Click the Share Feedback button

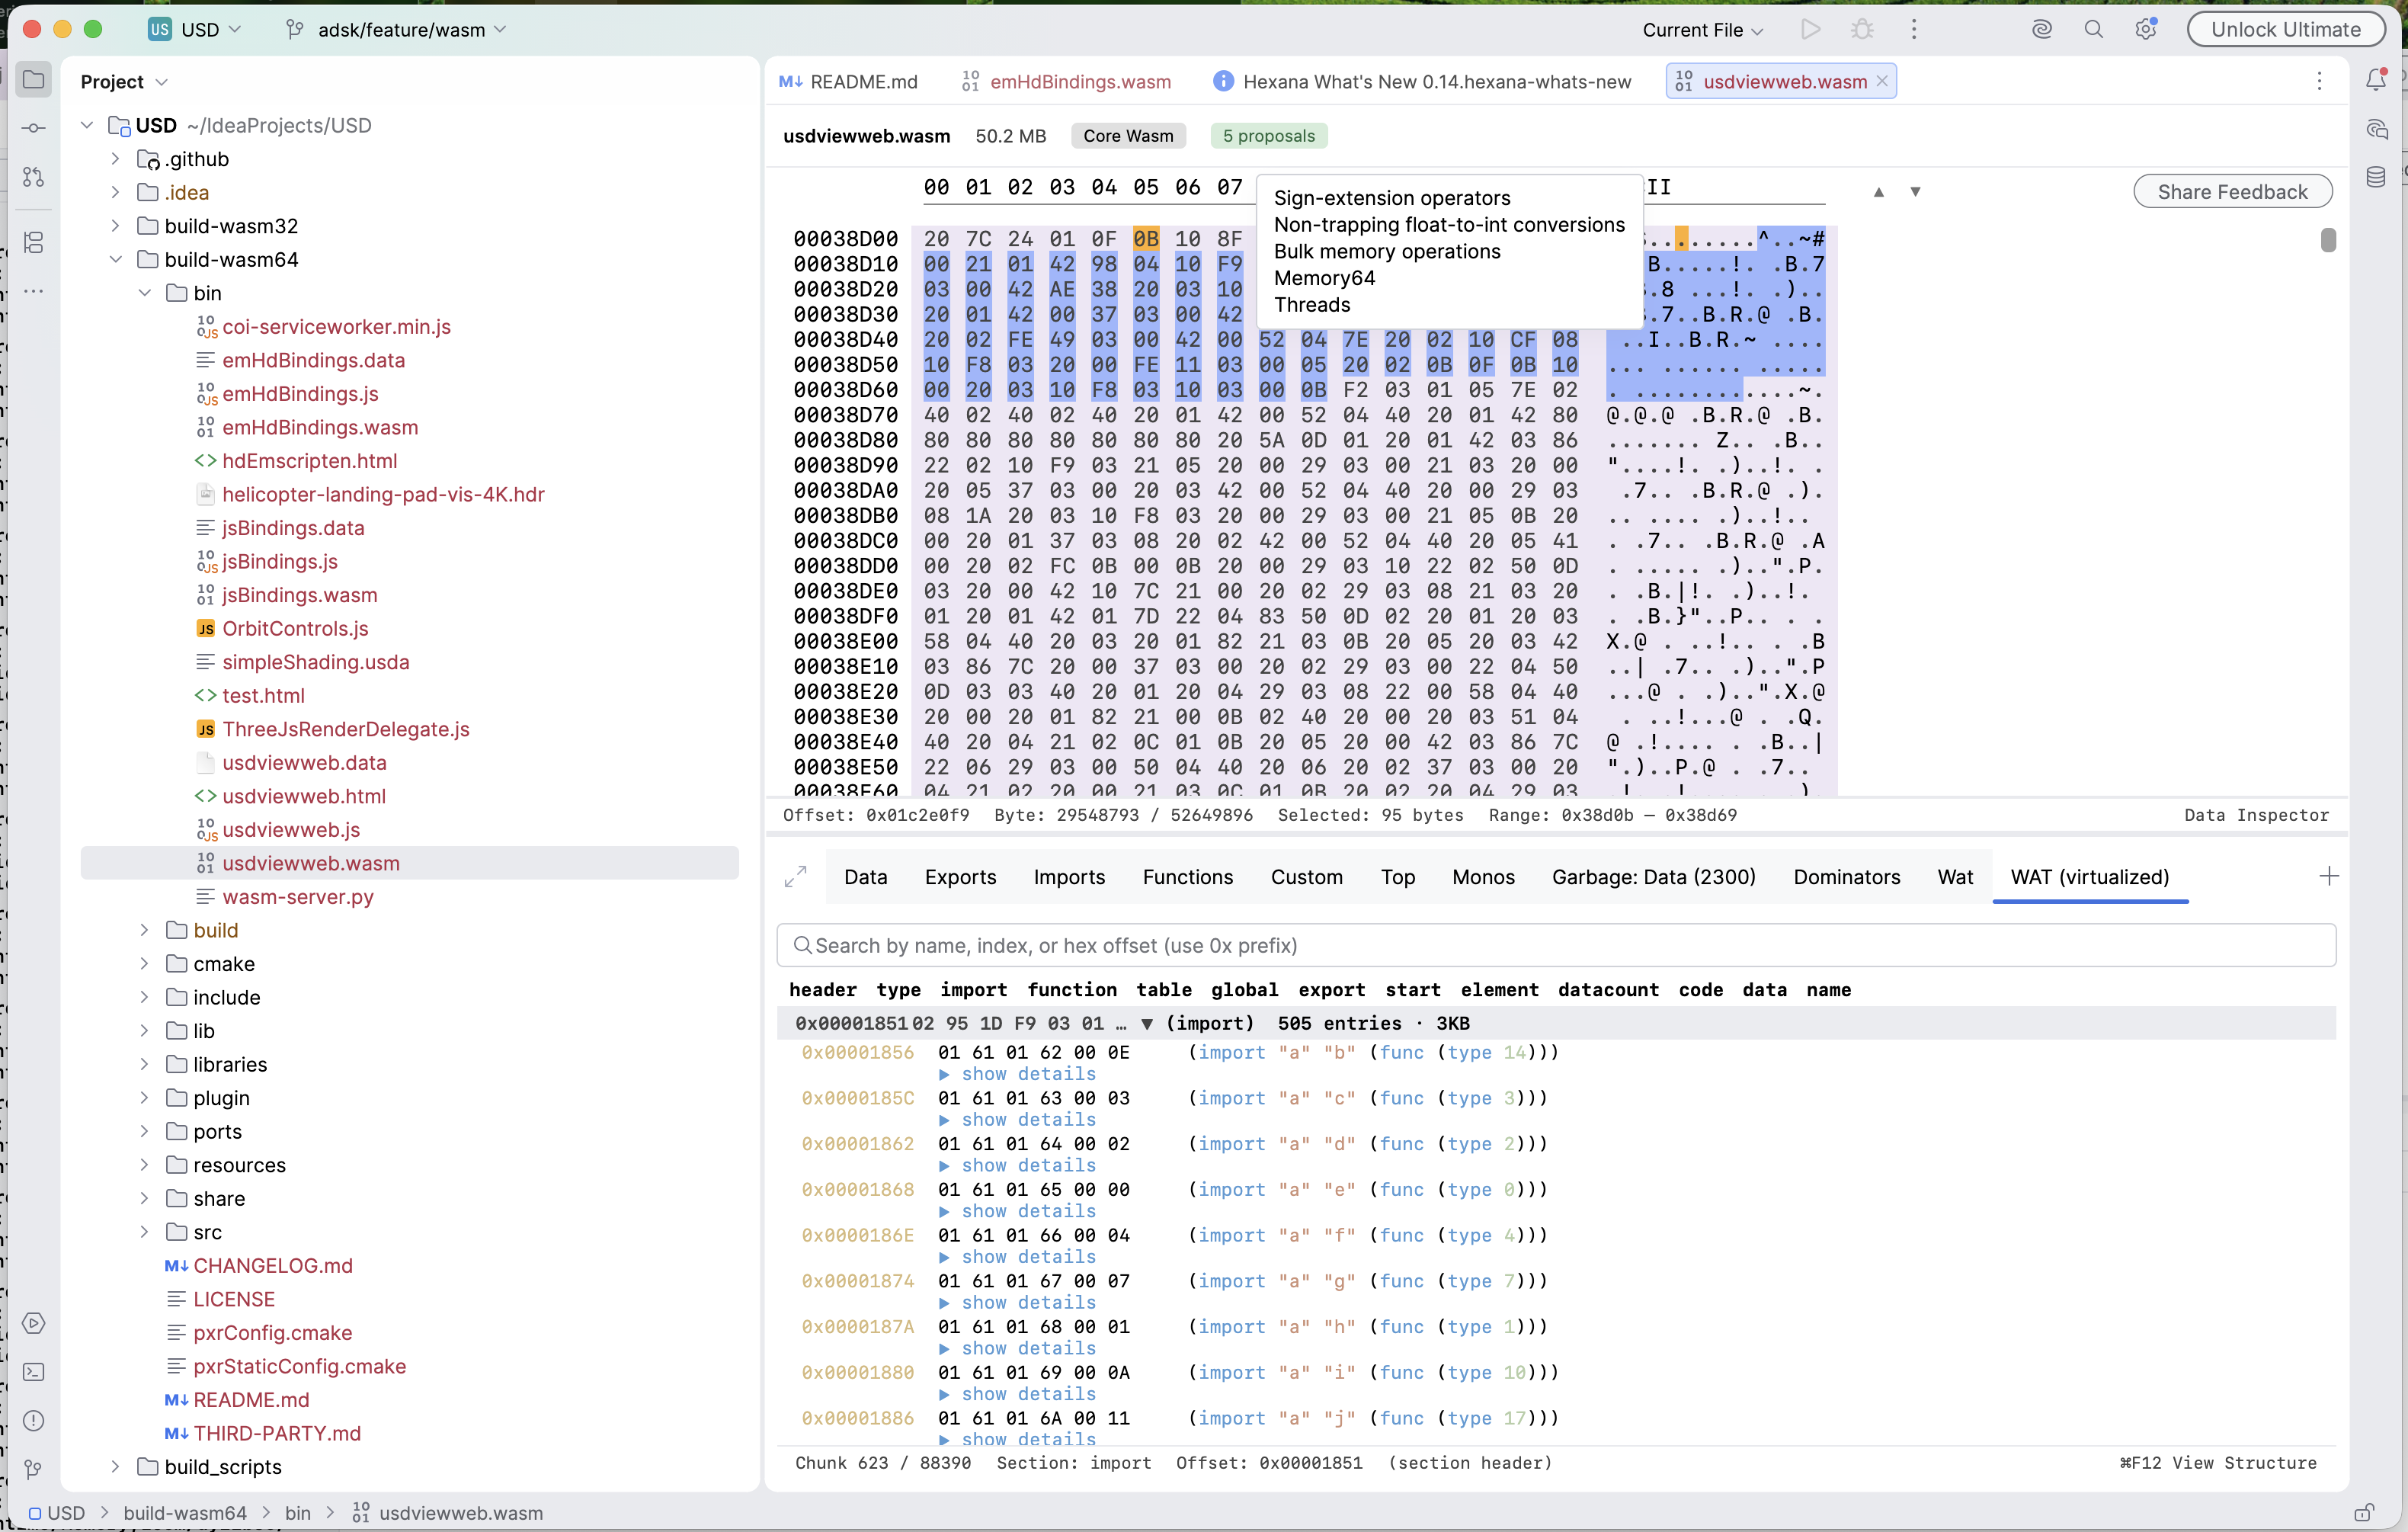point(2232,192)
